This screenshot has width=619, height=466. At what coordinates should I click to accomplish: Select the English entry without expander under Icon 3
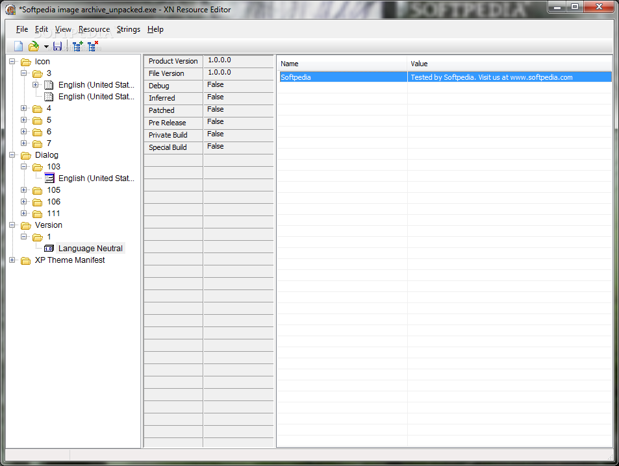tap(96, 97)
